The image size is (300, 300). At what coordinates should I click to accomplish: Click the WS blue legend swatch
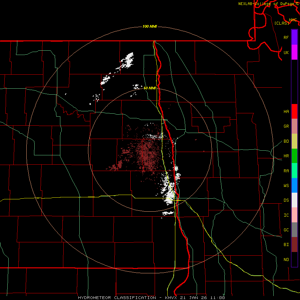click(294, 185)
